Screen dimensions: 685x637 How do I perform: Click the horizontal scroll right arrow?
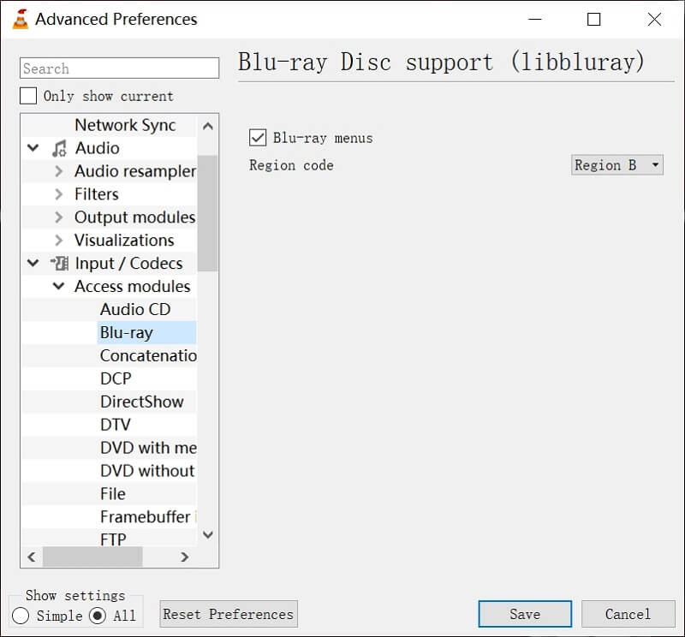[x=184, y=557]
